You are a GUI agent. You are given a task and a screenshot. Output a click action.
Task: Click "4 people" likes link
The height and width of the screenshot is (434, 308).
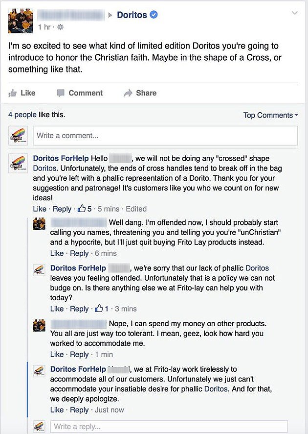pyautogui.click(x=22, y=115)
